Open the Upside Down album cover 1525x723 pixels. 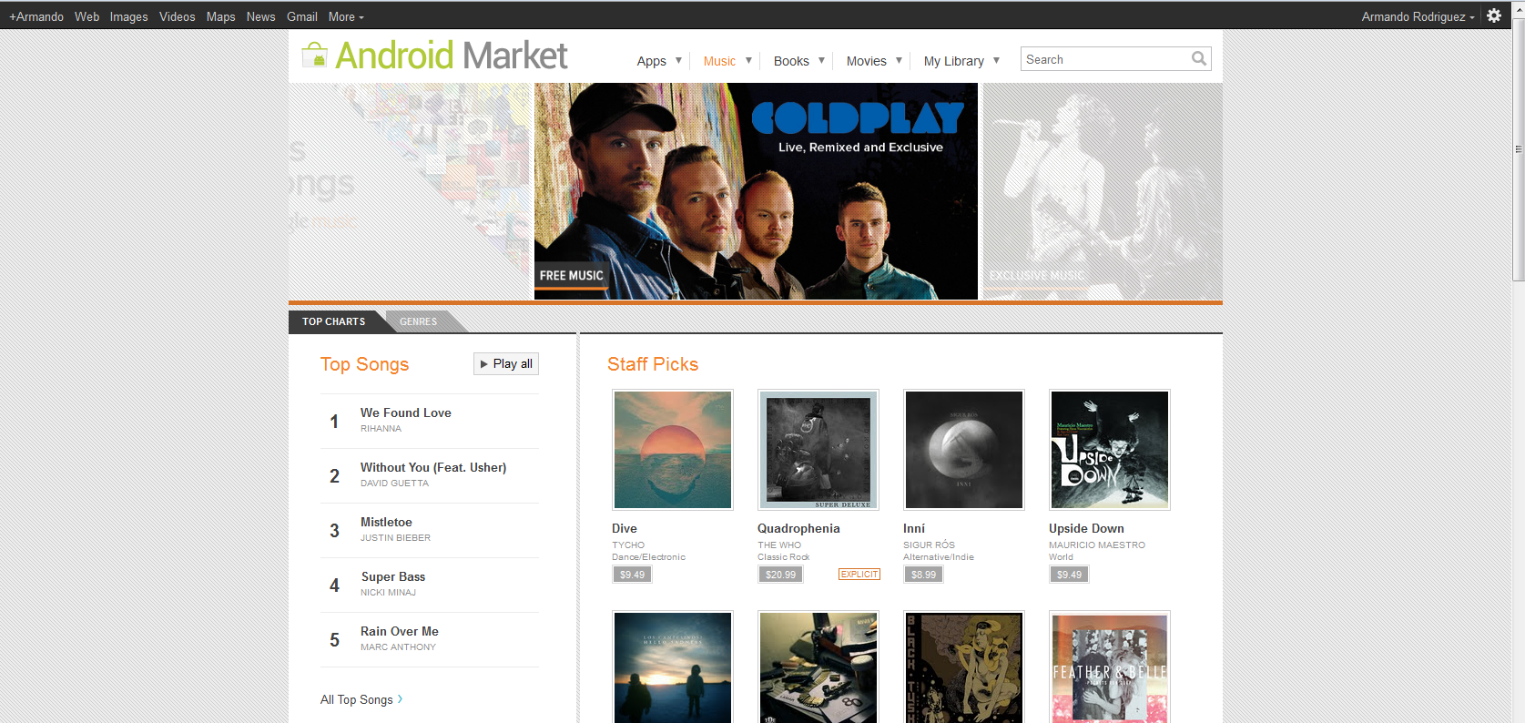1110,450
